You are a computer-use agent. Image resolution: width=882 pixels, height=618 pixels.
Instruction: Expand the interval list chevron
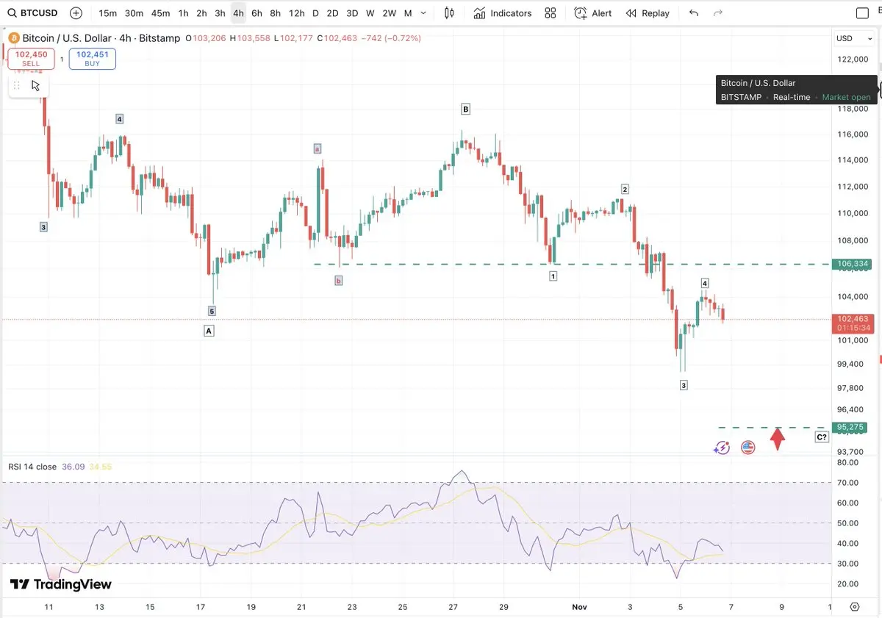click(x=423, y=13)
